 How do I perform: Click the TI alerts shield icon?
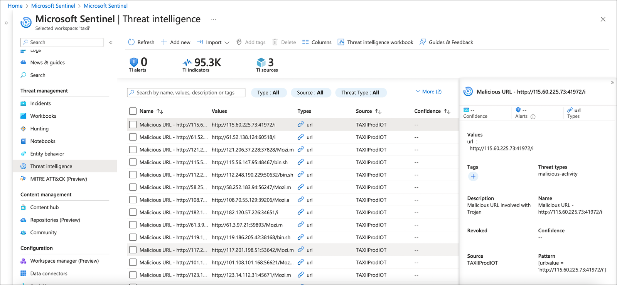point(134,62)
